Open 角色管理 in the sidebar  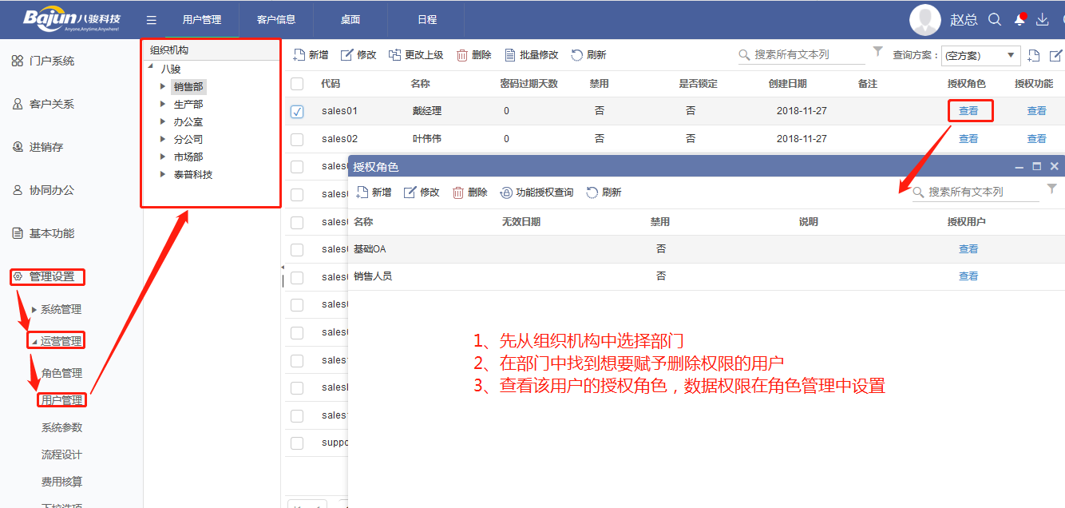[x=61, y=373]
